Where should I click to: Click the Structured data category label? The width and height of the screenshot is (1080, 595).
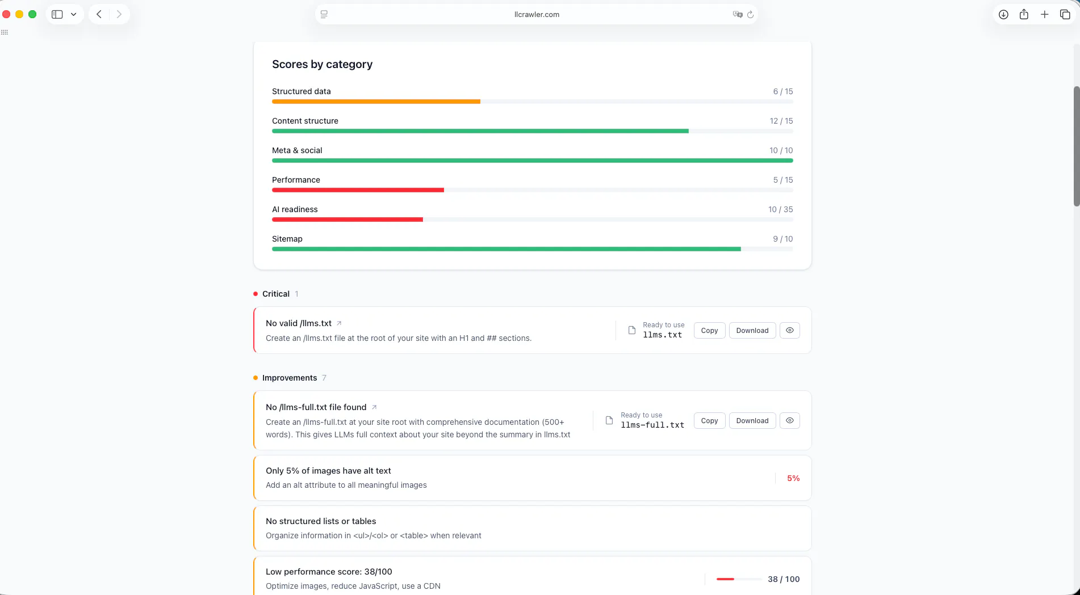point(302,91)
